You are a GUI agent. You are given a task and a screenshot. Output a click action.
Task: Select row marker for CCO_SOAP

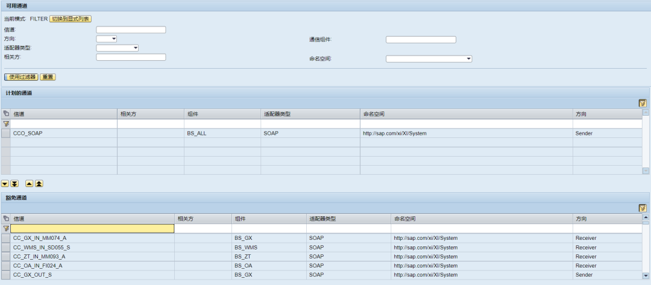(5, 133)
